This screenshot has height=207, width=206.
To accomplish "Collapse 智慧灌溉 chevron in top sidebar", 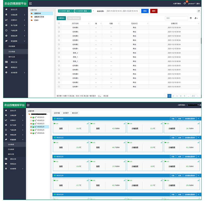I will (x=25, y=41).
